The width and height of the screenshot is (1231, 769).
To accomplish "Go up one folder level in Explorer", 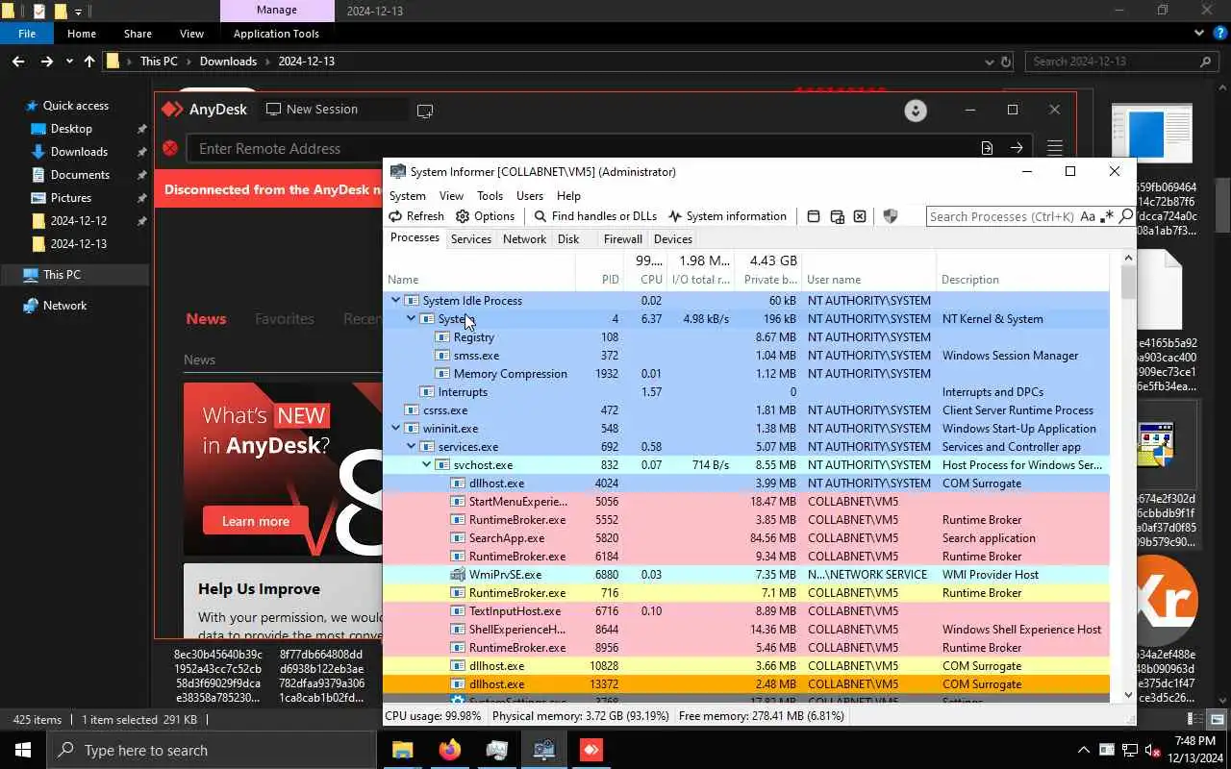I will click(89, 62).
